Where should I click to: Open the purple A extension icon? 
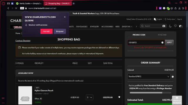pos(160,8)
